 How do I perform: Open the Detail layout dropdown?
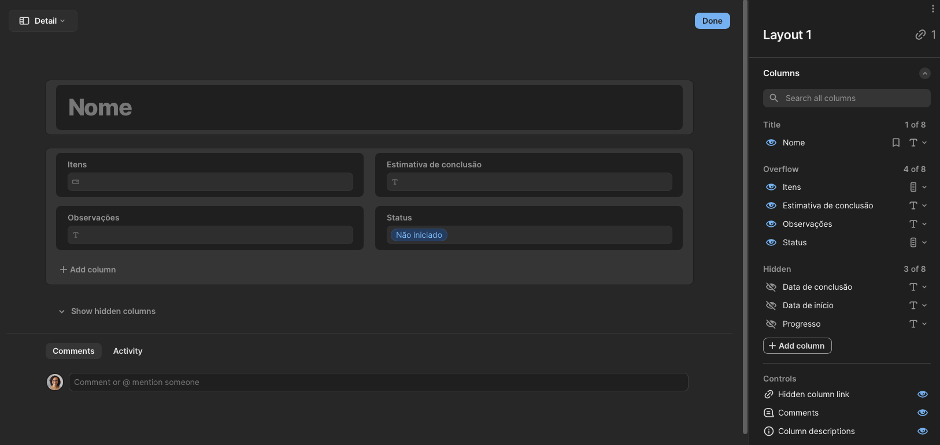point(43,21)
